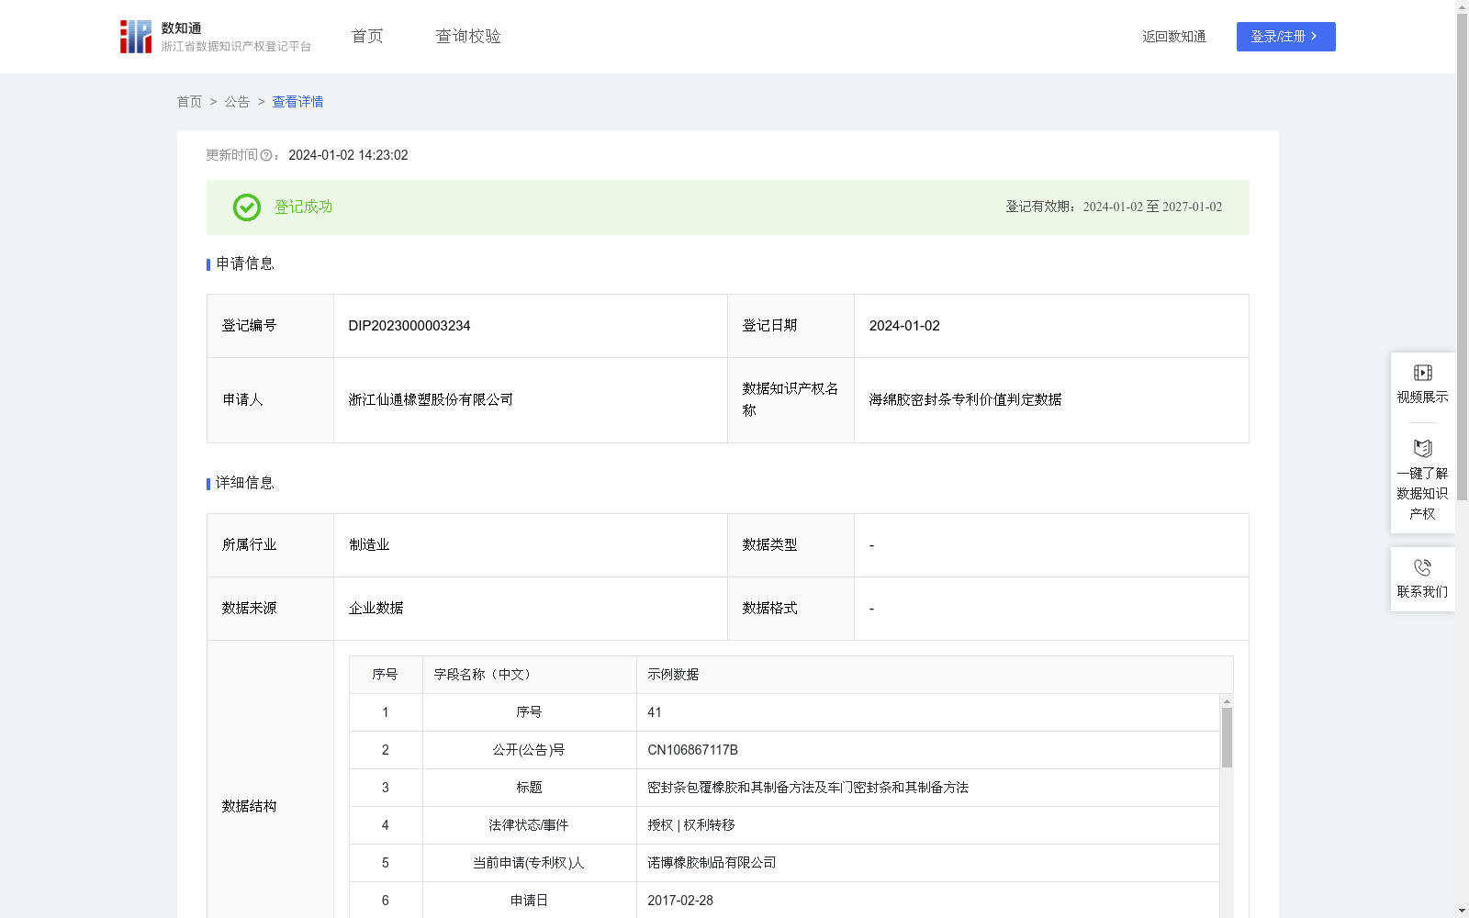Viewport: 1469px width, 918px height.
Task: Click the 登录/注册 button
Action: tap(1285, 37)
